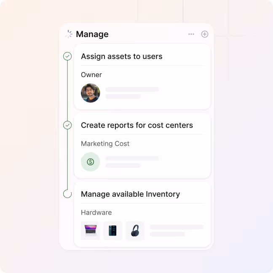Viewport: 273px width, 273px height.
Task: Click the loading spinner icon beside Manage
Action: pos(69,34)
